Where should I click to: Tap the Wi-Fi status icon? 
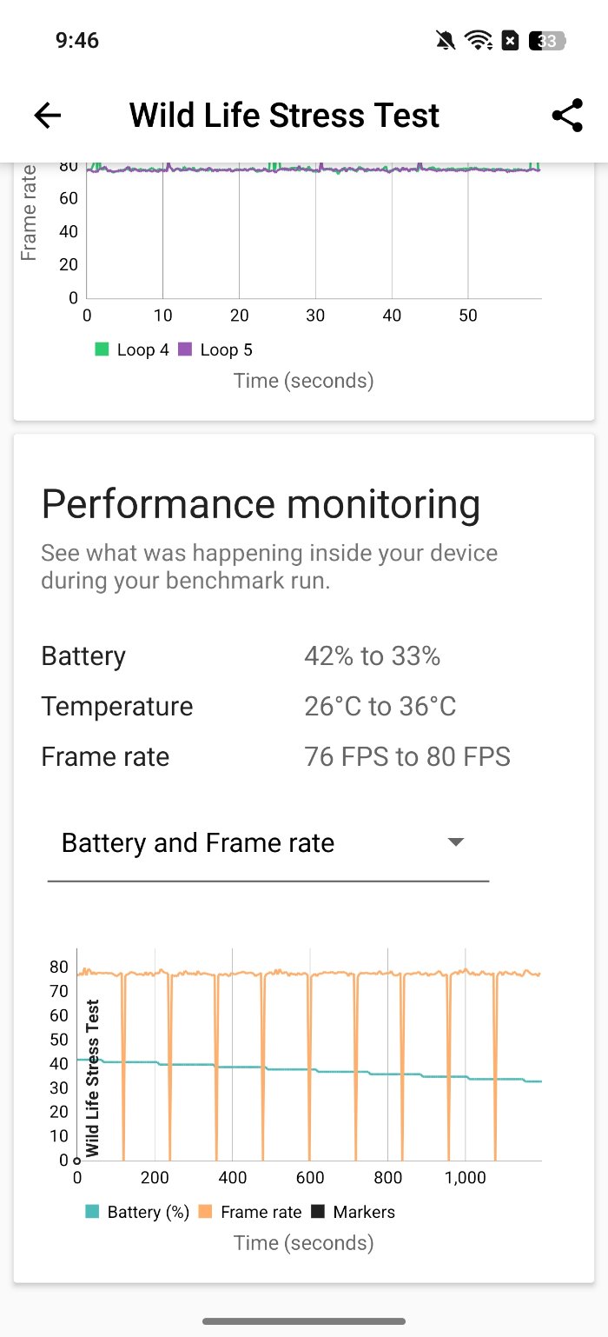(478, 40)
